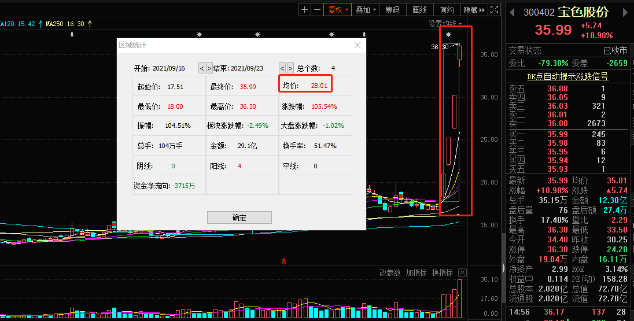Click the 卖五 36.08 order row
The image size is (634, 321).
(567, 88)
